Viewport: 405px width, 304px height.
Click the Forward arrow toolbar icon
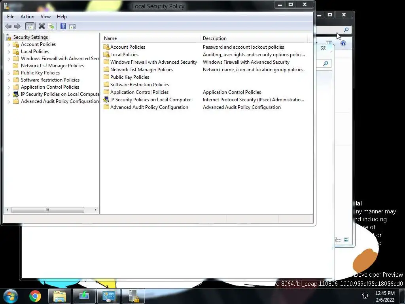(17, 27)
